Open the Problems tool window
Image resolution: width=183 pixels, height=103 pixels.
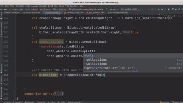click(x=18, y=102)
